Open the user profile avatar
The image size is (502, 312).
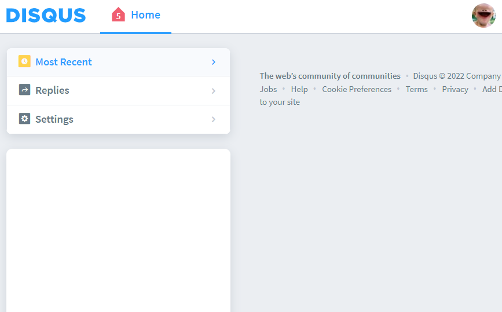pos(483,16)
